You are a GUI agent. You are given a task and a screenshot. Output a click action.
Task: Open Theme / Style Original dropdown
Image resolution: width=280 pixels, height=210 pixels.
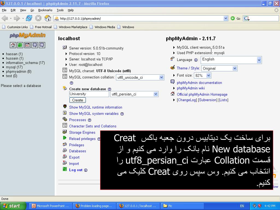tap(235, 68)
